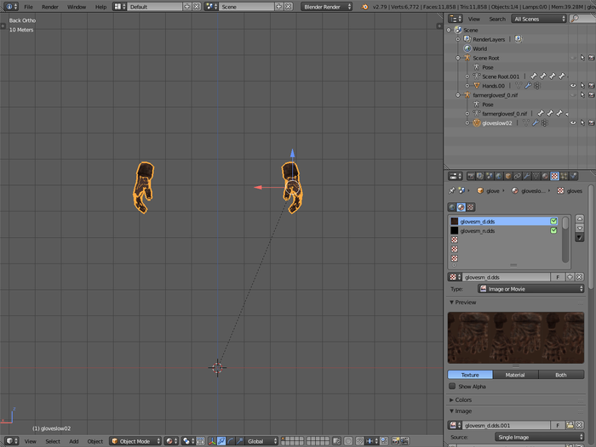
Task: Open the Window menu in top bar
Action: (x=77, y=6)
